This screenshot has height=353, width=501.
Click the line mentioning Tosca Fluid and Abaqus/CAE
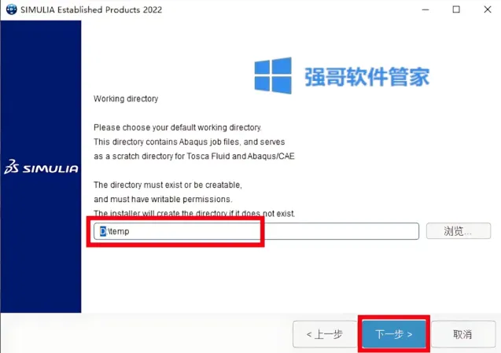click(x=194, y=156)
